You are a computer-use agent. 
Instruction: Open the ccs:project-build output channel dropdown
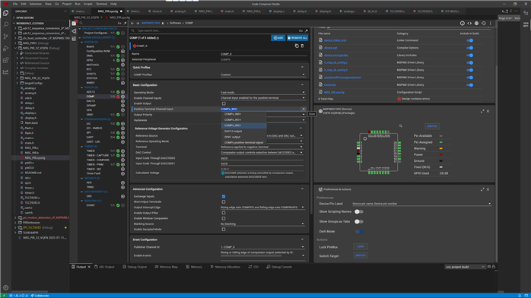point(465,267)
